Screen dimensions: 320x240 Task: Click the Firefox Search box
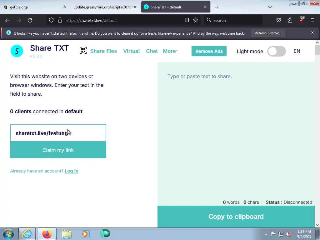pos(233,20)
